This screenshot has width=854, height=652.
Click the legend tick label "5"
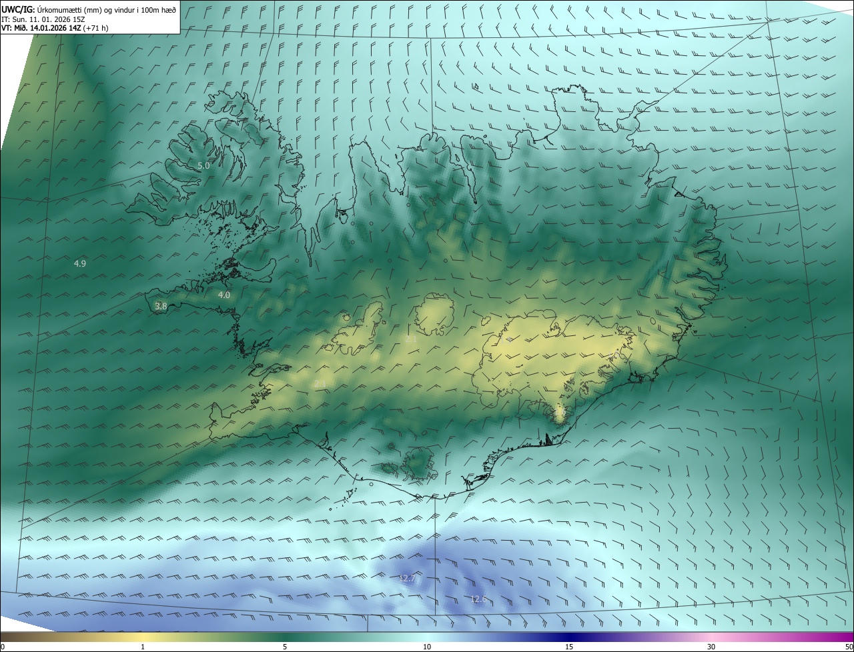coord(285,647)
